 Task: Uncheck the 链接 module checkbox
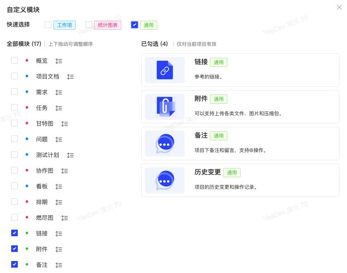(14, 233)
